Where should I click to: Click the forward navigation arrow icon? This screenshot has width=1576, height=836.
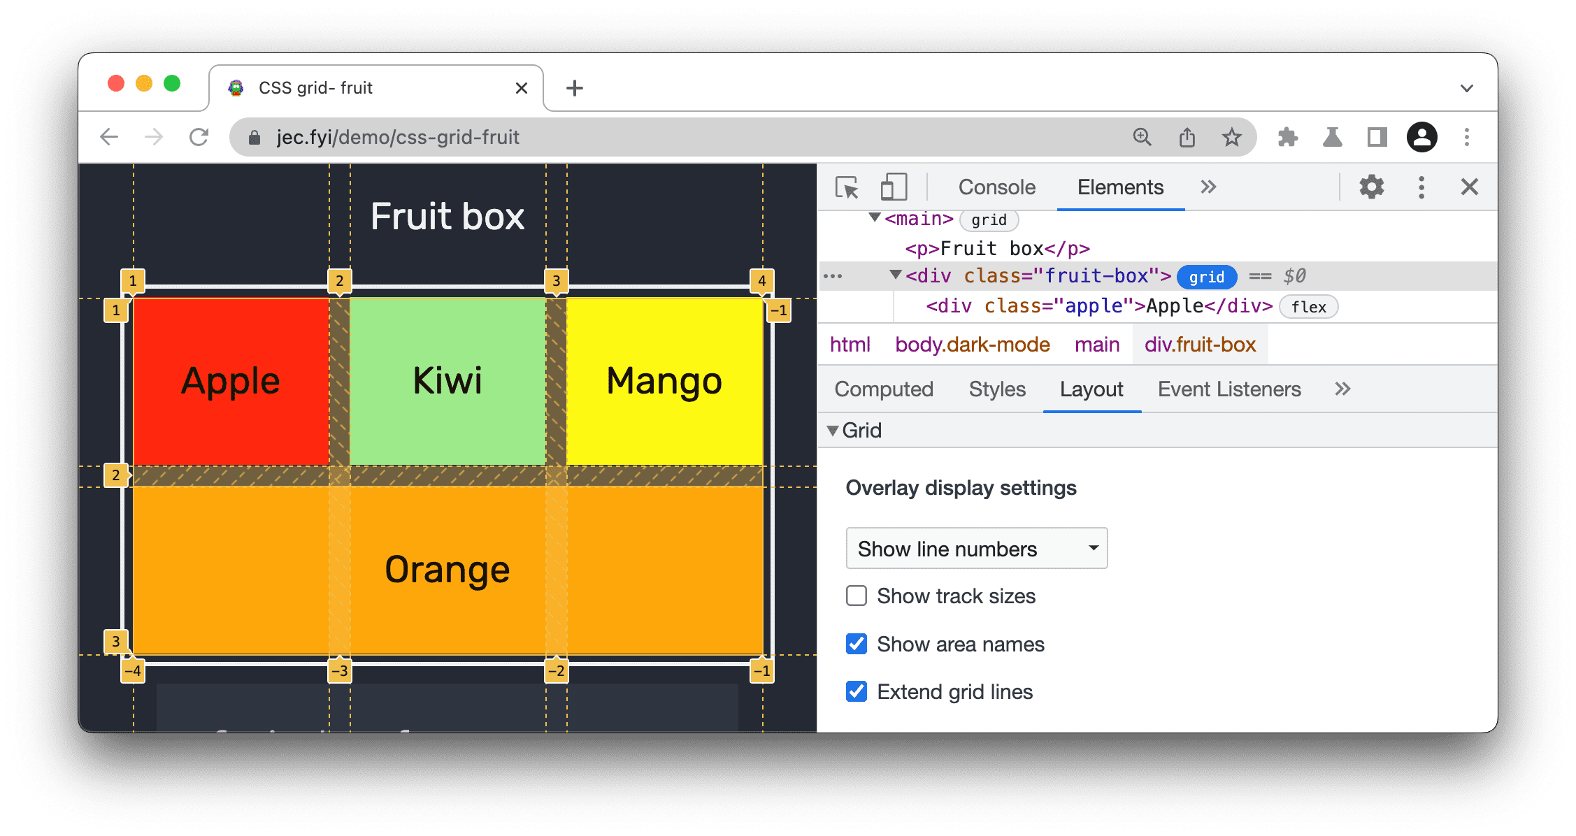pyautogui.click(x=153, y=138)
